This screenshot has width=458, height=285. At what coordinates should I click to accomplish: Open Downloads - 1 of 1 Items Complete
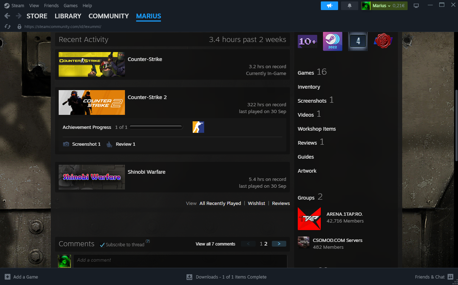pyautogui.click(x=231, y=277)
